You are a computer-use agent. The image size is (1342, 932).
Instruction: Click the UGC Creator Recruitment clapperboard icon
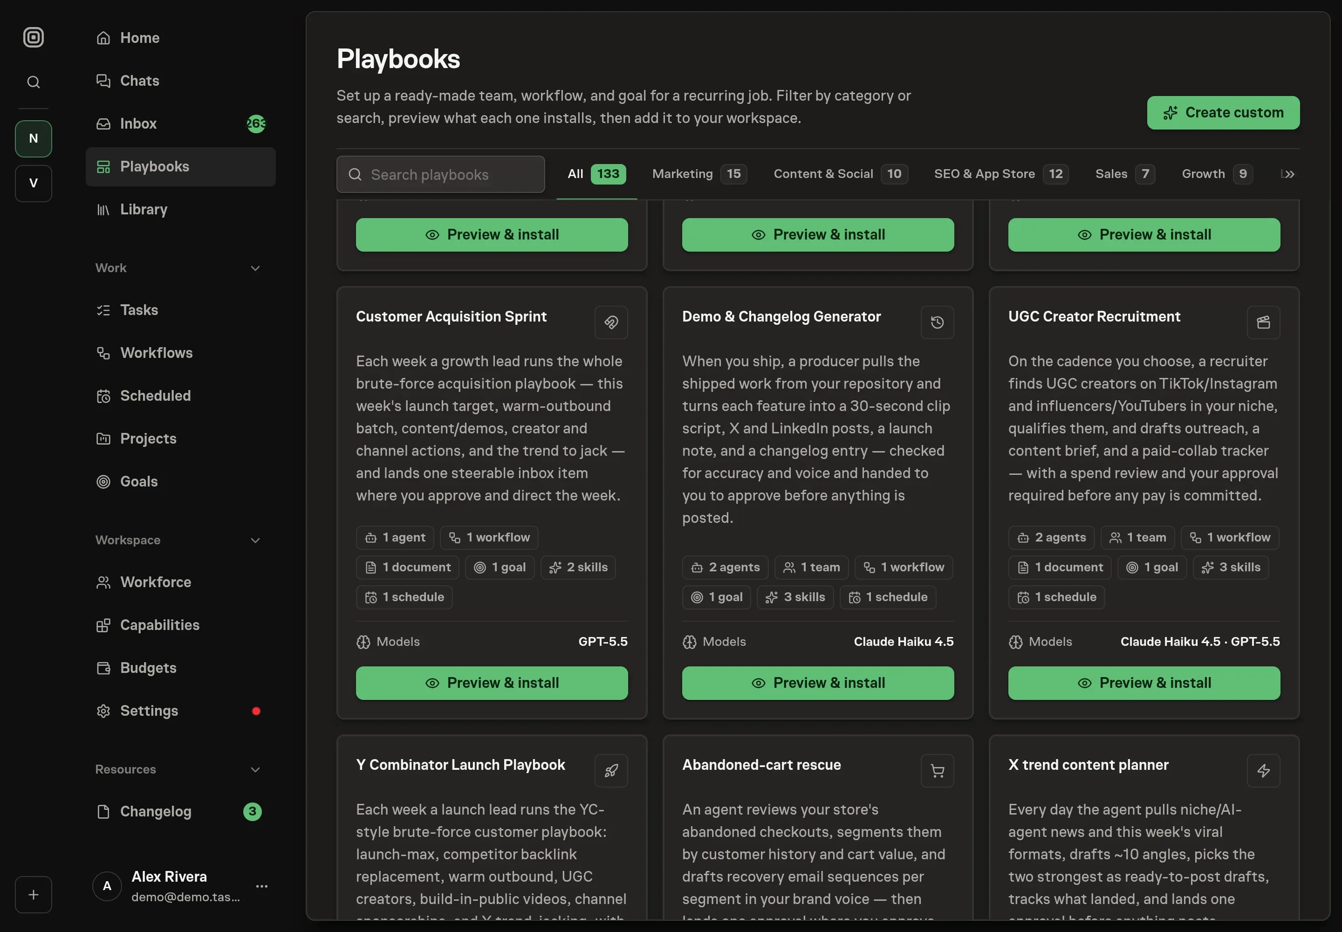[x=1263, y=322]
